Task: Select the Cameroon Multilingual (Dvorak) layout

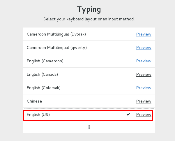Action: coord(56,34)
